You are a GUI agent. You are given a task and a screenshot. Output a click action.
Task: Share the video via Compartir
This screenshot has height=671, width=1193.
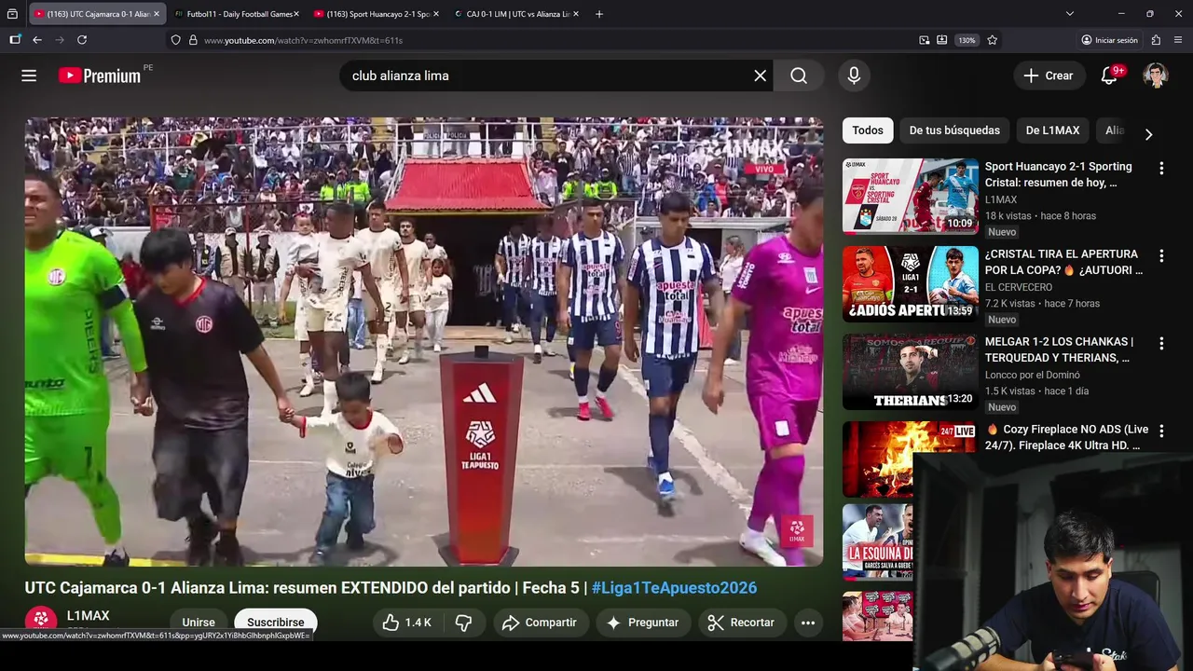point(540,623)
